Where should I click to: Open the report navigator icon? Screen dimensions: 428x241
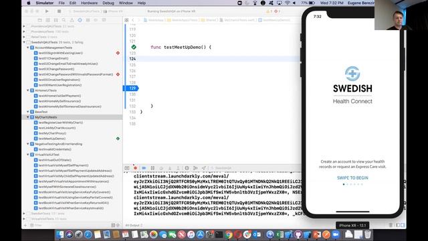tap(104, 20)
